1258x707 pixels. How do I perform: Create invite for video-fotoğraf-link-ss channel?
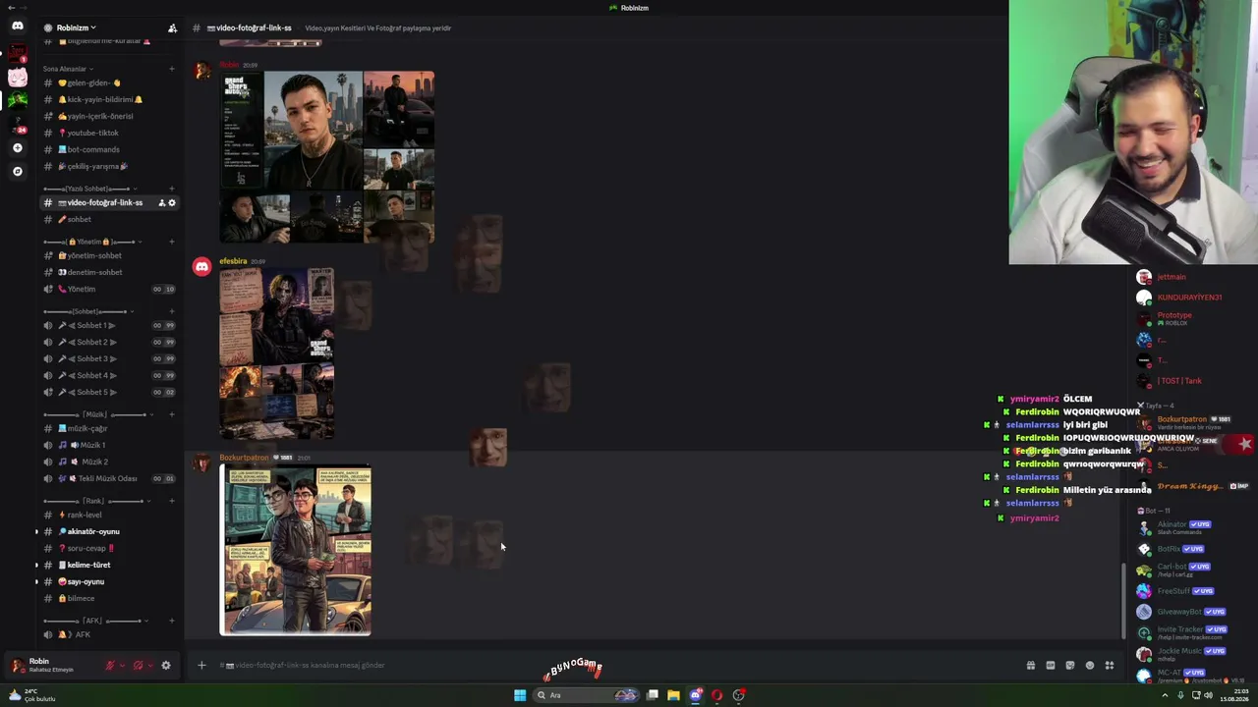[161, 203]
